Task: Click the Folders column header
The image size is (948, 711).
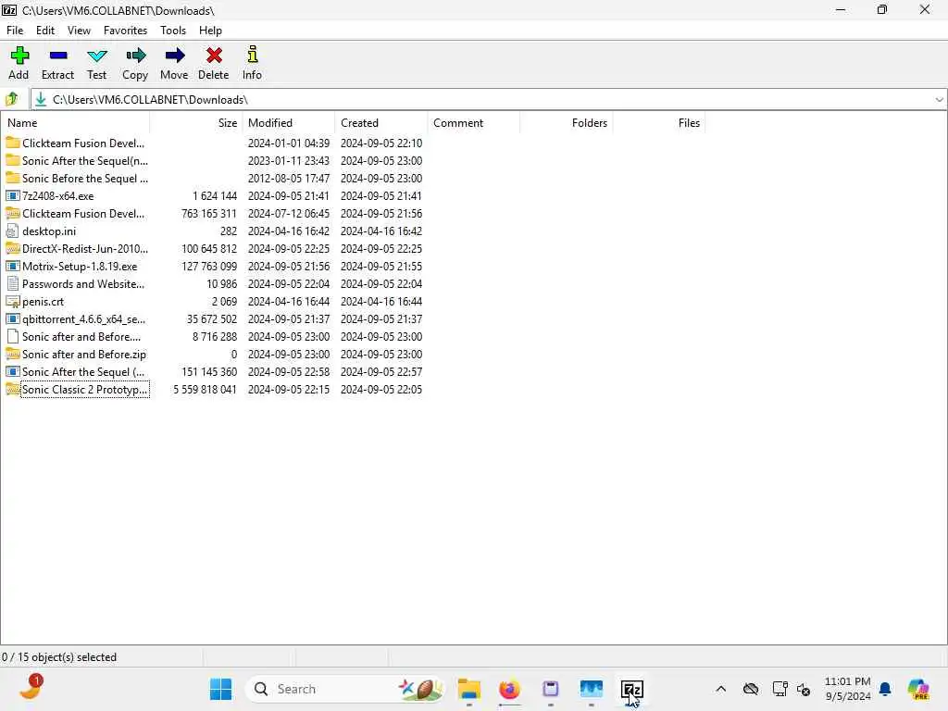Action: [566, 123]
